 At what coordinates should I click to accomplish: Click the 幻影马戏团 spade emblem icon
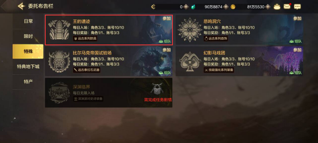190,61
